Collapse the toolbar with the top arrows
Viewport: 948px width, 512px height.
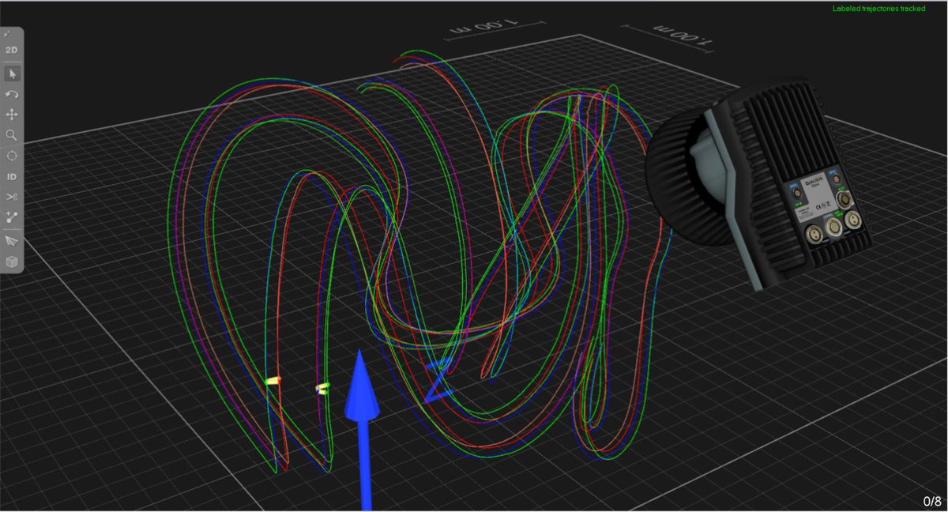pos(7,33)
